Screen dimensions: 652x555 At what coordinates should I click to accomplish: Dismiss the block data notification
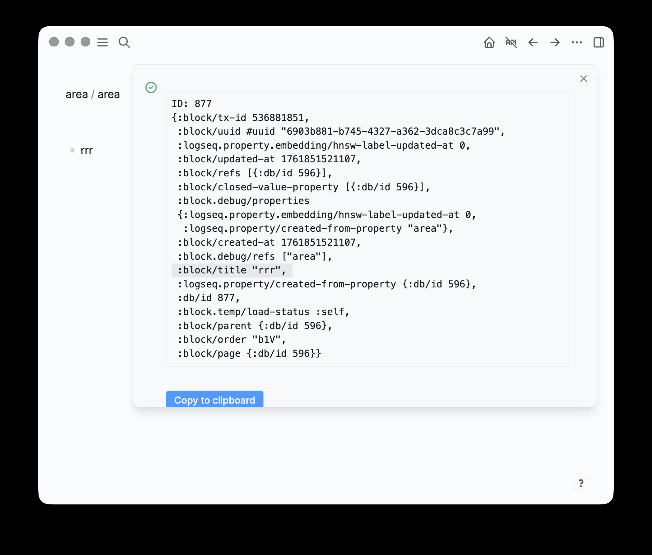pos(583,79)
